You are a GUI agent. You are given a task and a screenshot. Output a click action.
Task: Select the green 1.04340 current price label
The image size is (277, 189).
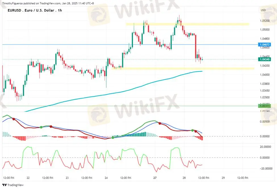(264, 59)
